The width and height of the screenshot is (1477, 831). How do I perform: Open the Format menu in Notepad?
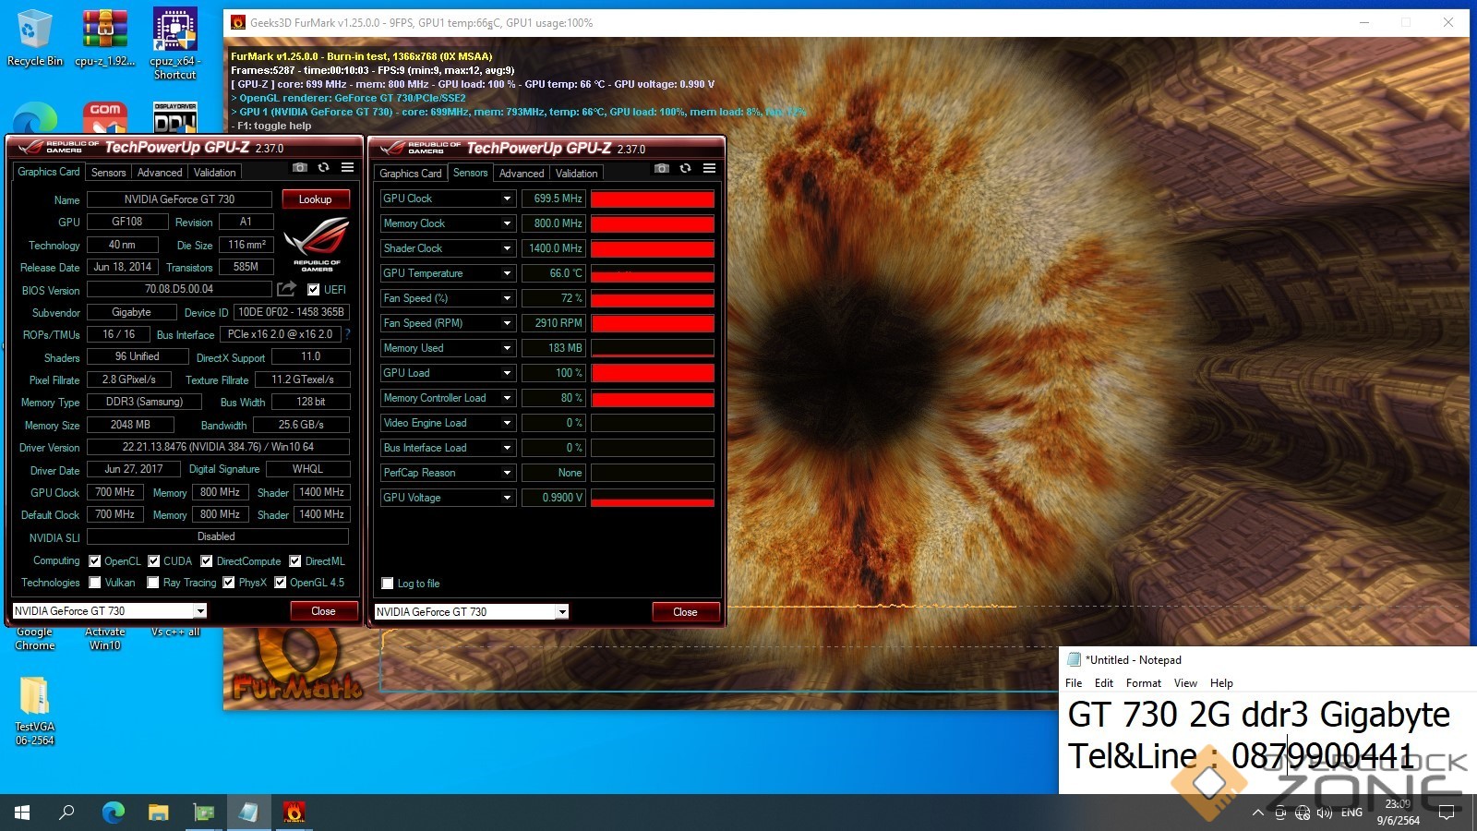click(x=1143, y=683)
